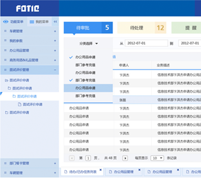The image size is (201, 178).
Task: Open the 待审批 5 tab
Action: click(x=88, y=27)
